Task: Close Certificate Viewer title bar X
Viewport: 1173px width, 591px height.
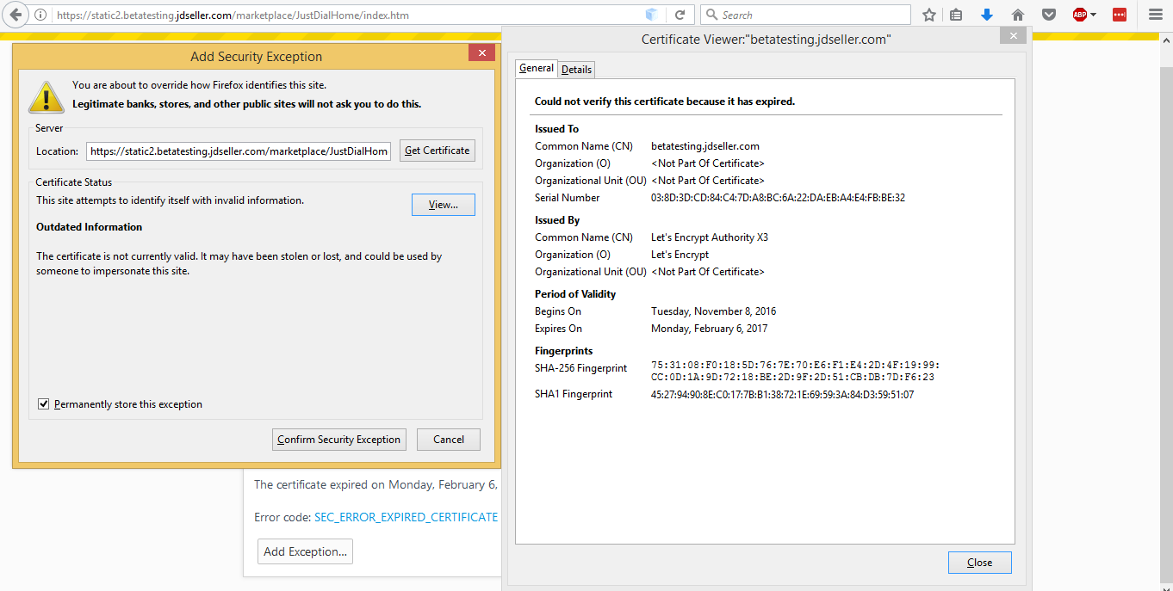Action: pos(1014,35)
